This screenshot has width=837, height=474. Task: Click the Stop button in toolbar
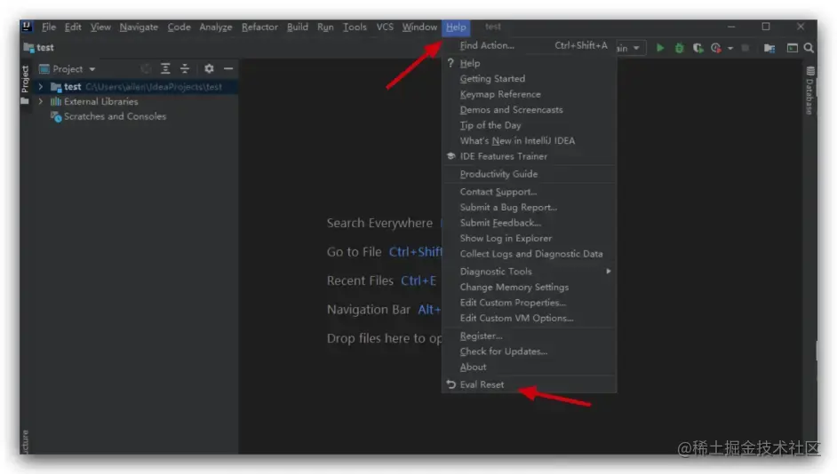click(x=745, y=48)
